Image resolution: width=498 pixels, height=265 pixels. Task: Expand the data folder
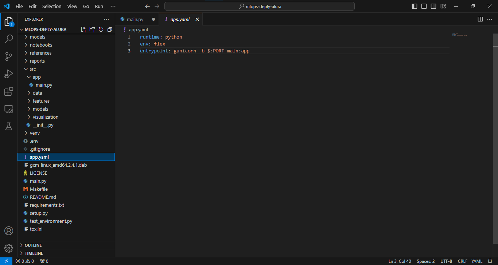coord(66,93)
